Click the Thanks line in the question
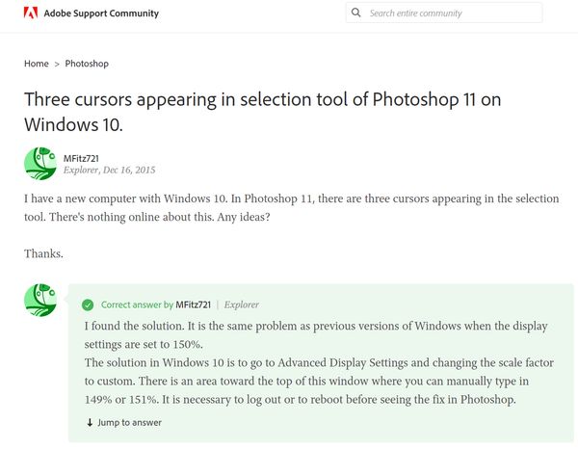Viewport: 578px width, 449px height. click(43, 253)
